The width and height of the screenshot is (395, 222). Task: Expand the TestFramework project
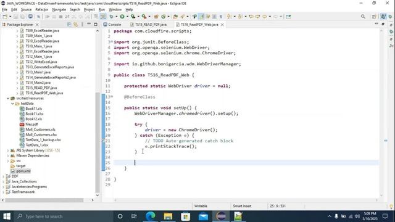(x=4, y=192)
